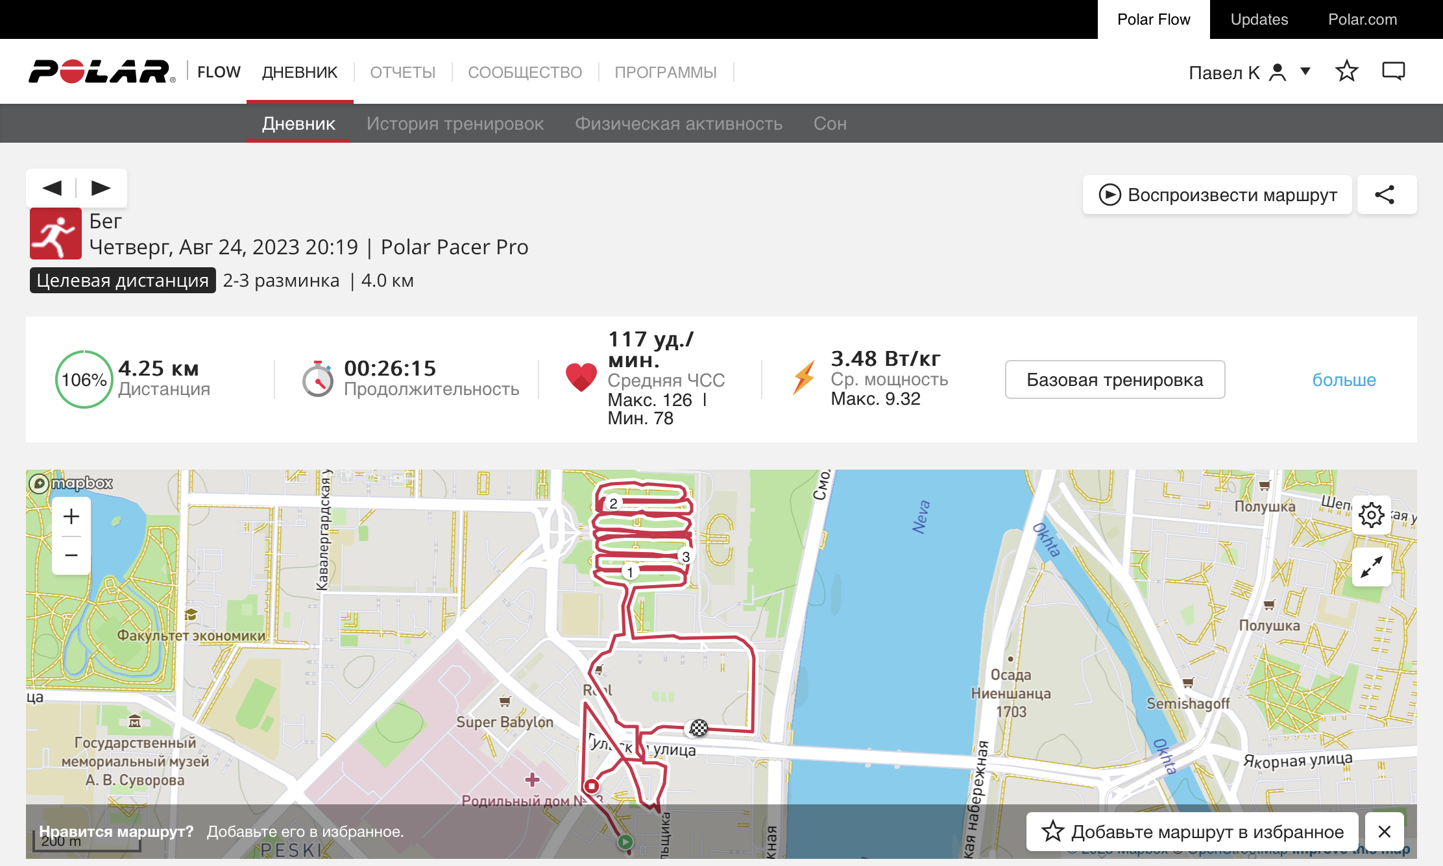Go to previous training with left arrow
Image resolution: width=1443 pixels, height=866 pixels.
[x=52, y=188]
